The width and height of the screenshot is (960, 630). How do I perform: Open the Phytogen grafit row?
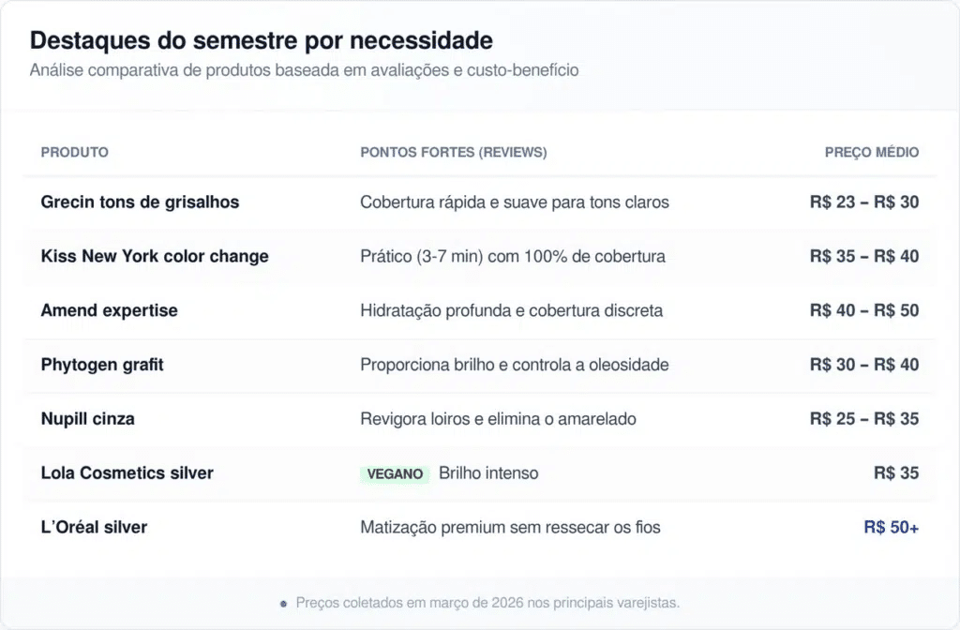pos(102,365)
